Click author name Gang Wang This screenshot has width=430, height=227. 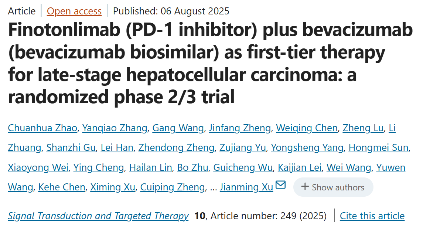tap(178, 128)
